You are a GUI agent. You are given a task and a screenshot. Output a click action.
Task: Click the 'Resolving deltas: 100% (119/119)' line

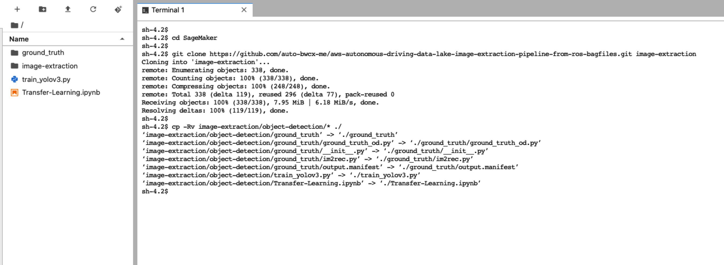[x=215, y=111]
